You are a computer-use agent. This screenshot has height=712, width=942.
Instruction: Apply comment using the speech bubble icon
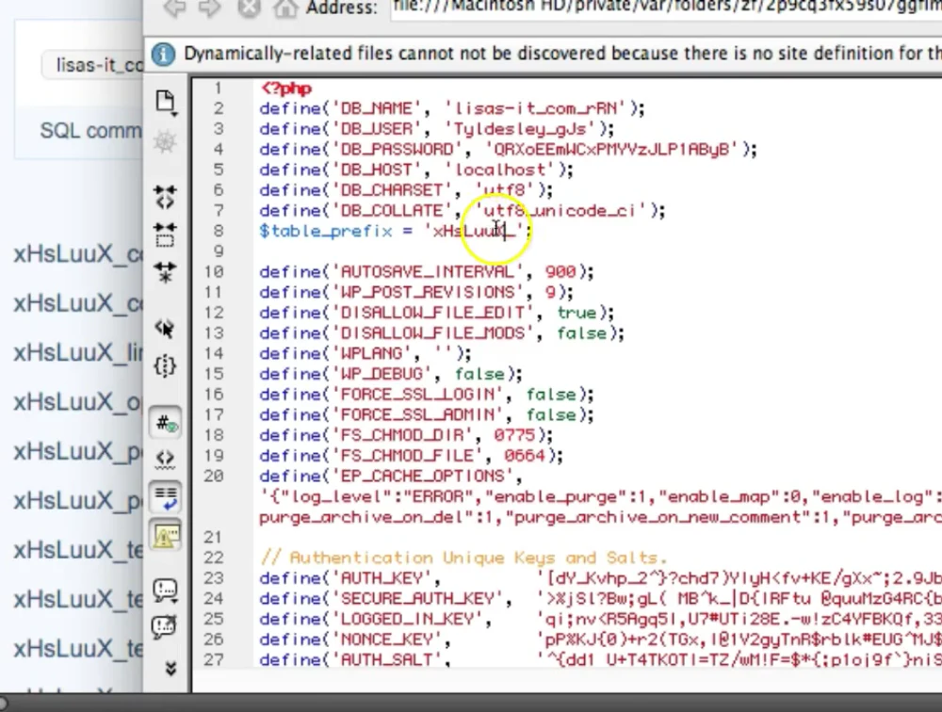165,590
